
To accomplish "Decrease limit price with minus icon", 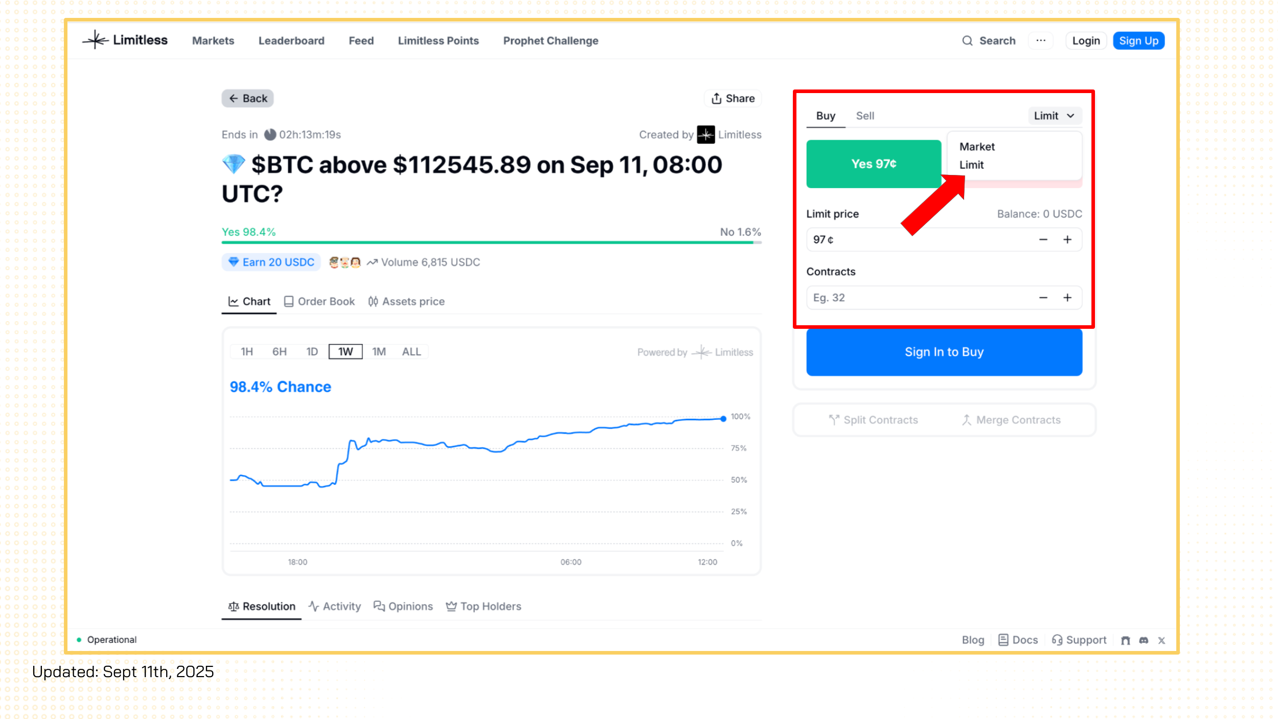I will point(1043,239).
